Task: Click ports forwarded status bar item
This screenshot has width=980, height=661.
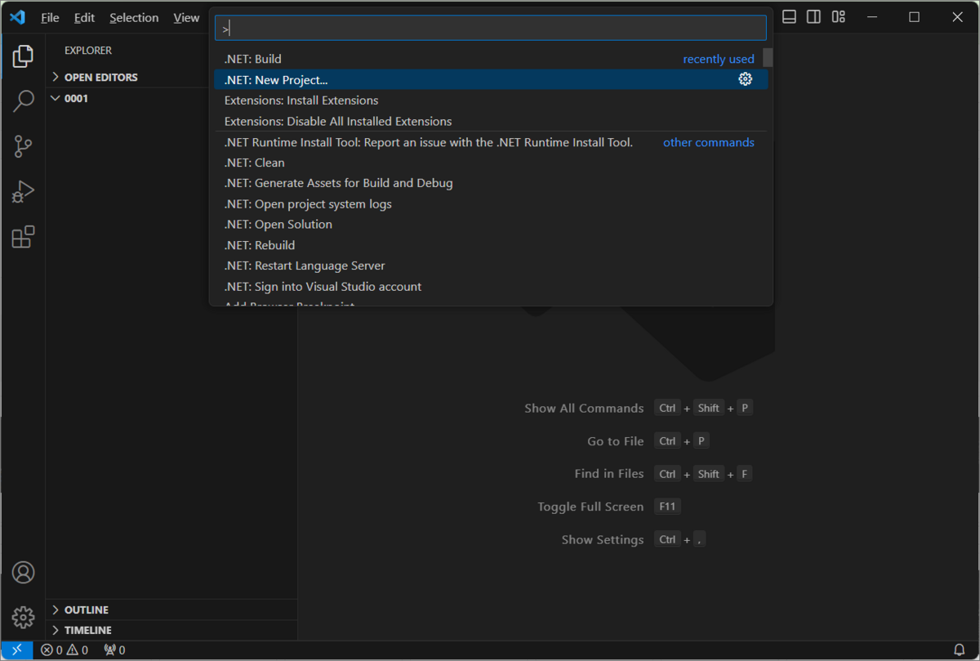Action: (x=114, y=650)
